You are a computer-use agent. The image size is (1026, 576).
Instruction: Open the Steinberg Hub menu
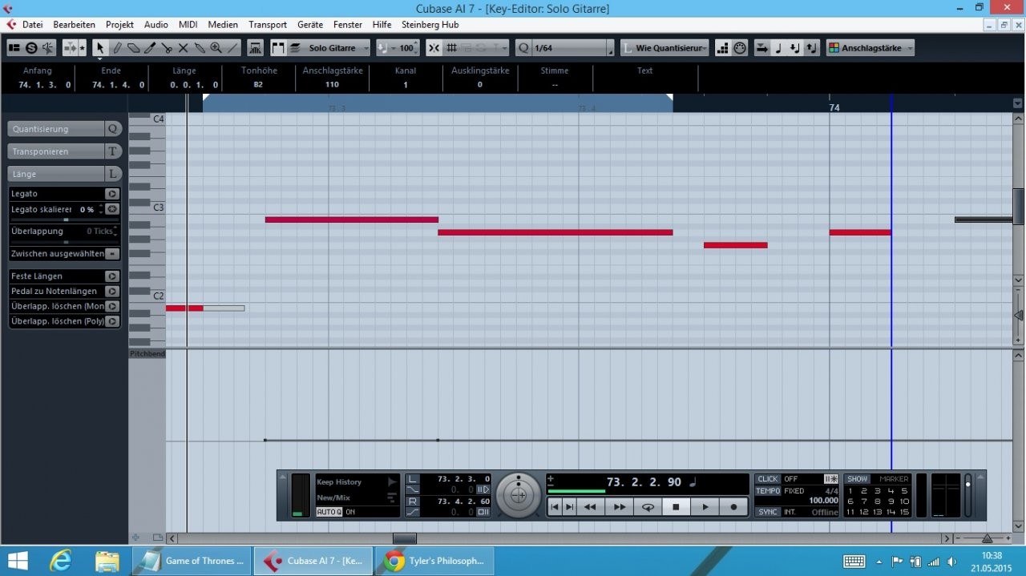(430, 25)
